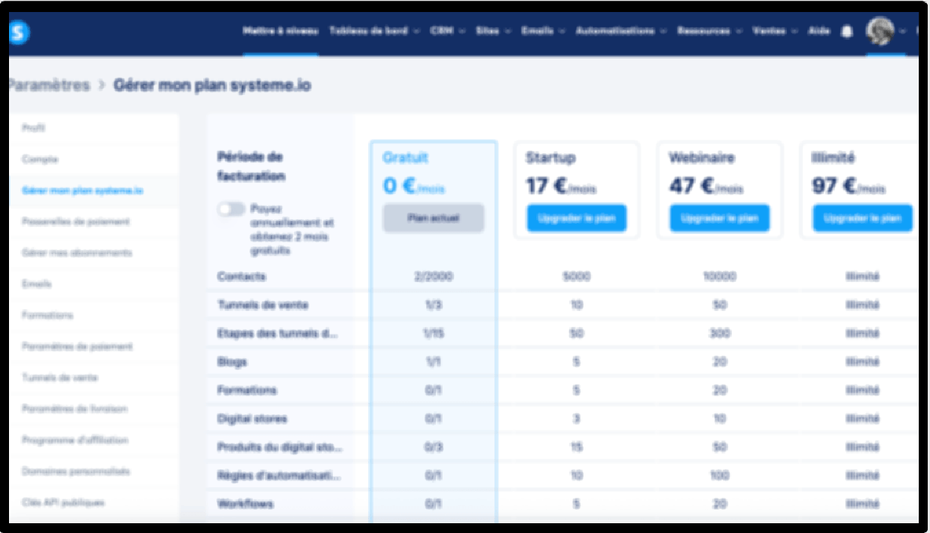The height and width of the screenshot is (533, 930).
Task: Open the Aide menu item
Action: tap(819, 31)
